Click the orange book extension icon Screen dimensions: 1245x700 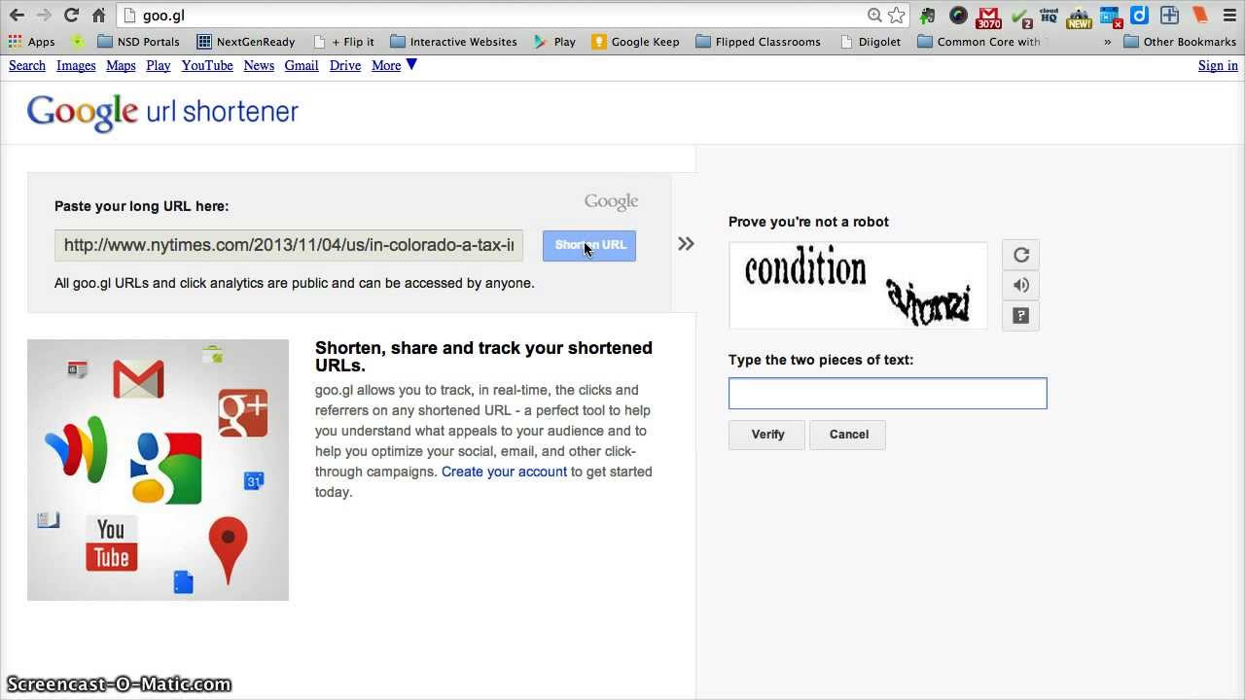tap(1200, 16)
